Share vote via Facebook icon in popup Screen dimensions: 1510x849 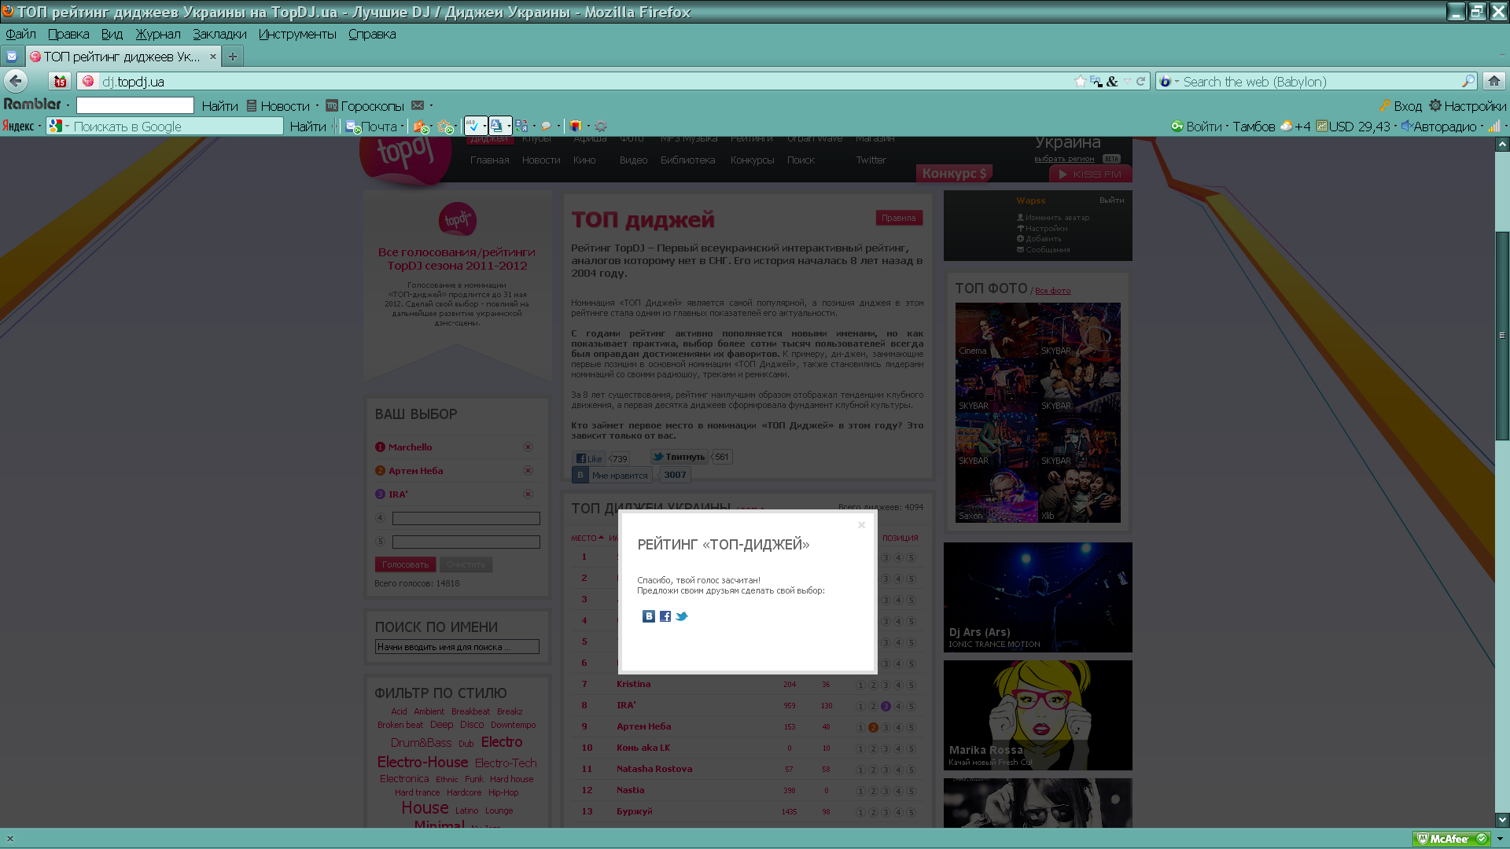665,616
